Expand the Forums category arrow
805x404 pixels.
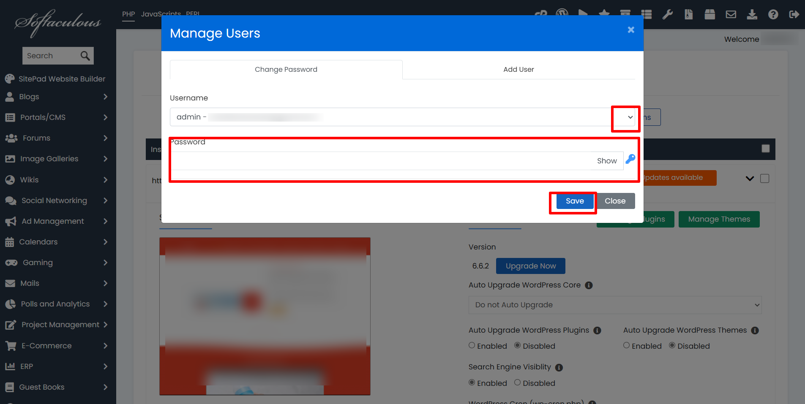pos(105,138)
